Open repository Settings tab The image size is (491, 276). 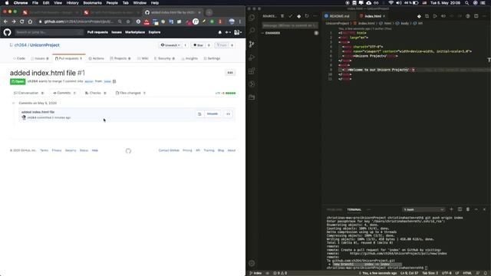(212, 58)
